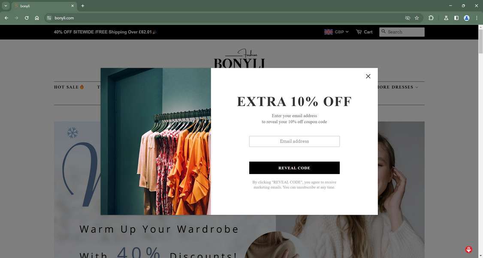Open the Chrome profile avatar
This screenshot has width=483, height=258.
tap(466, 18)
